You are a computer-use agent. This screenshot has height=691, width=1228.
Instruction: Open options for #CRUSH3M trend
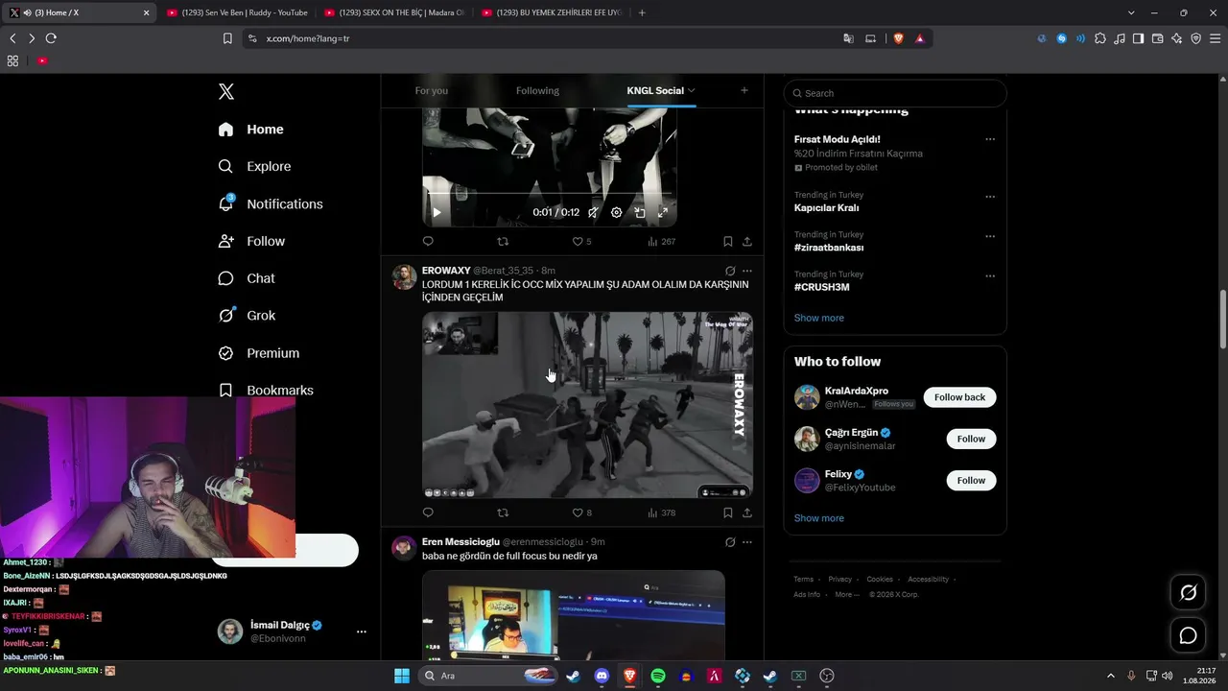coord(990,275)
